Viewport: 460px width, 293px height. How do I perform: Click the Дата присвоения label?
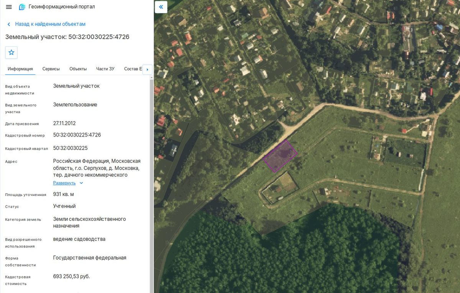[x=22, y=124]
